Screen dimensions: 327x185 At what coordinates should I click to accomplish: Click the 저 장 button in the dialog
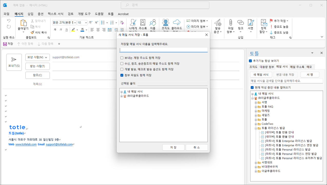(x=173, y=147)
